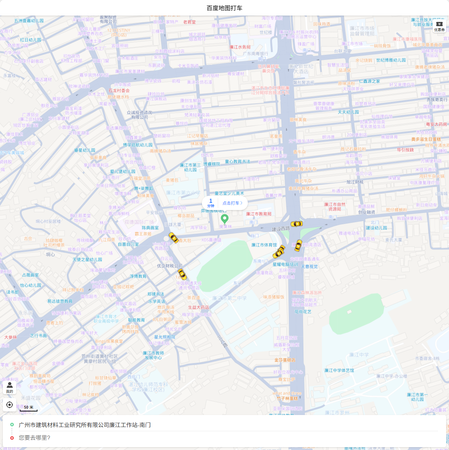Image resolution: width=449 pixels, height=450 pixels.
Task: Click the 1分钟 ETA bubble
Action: point(210,203)
